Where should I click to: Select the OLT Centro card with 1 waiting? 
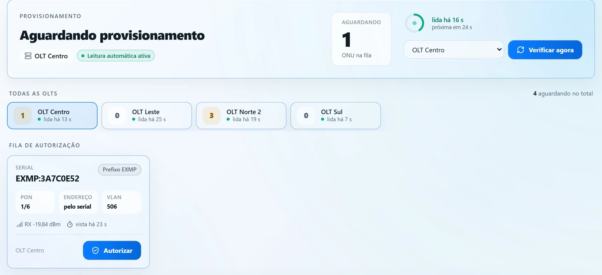pyautogui.click(x=52, y=116)
